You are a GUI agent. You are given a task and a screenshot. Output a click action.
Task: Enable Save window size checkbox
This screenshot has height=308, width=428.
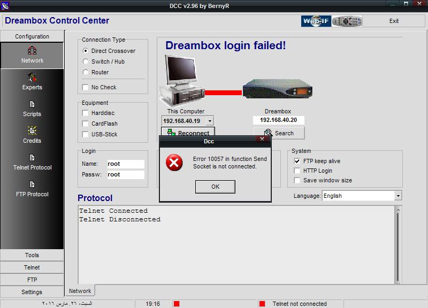(x=297, y=180)
